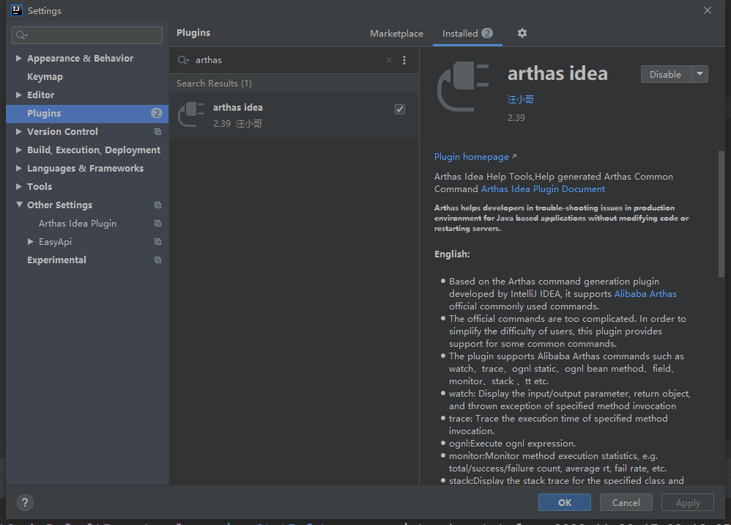This screenshot has width=731, height=525.
Task: Clear the arthas search using the X icon
Action: (388, 59)
